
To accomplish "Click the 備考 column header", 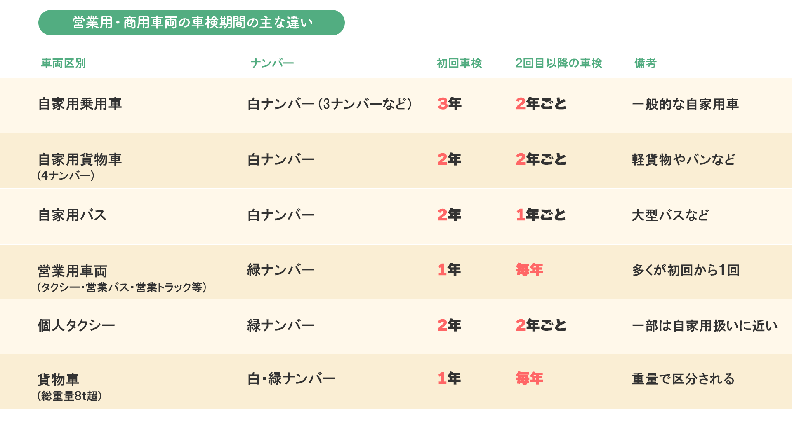I will 645,63.
